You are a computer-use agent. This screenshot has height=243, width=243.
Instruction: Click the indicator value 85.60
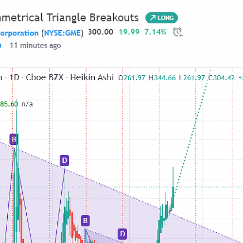[9, 104]
